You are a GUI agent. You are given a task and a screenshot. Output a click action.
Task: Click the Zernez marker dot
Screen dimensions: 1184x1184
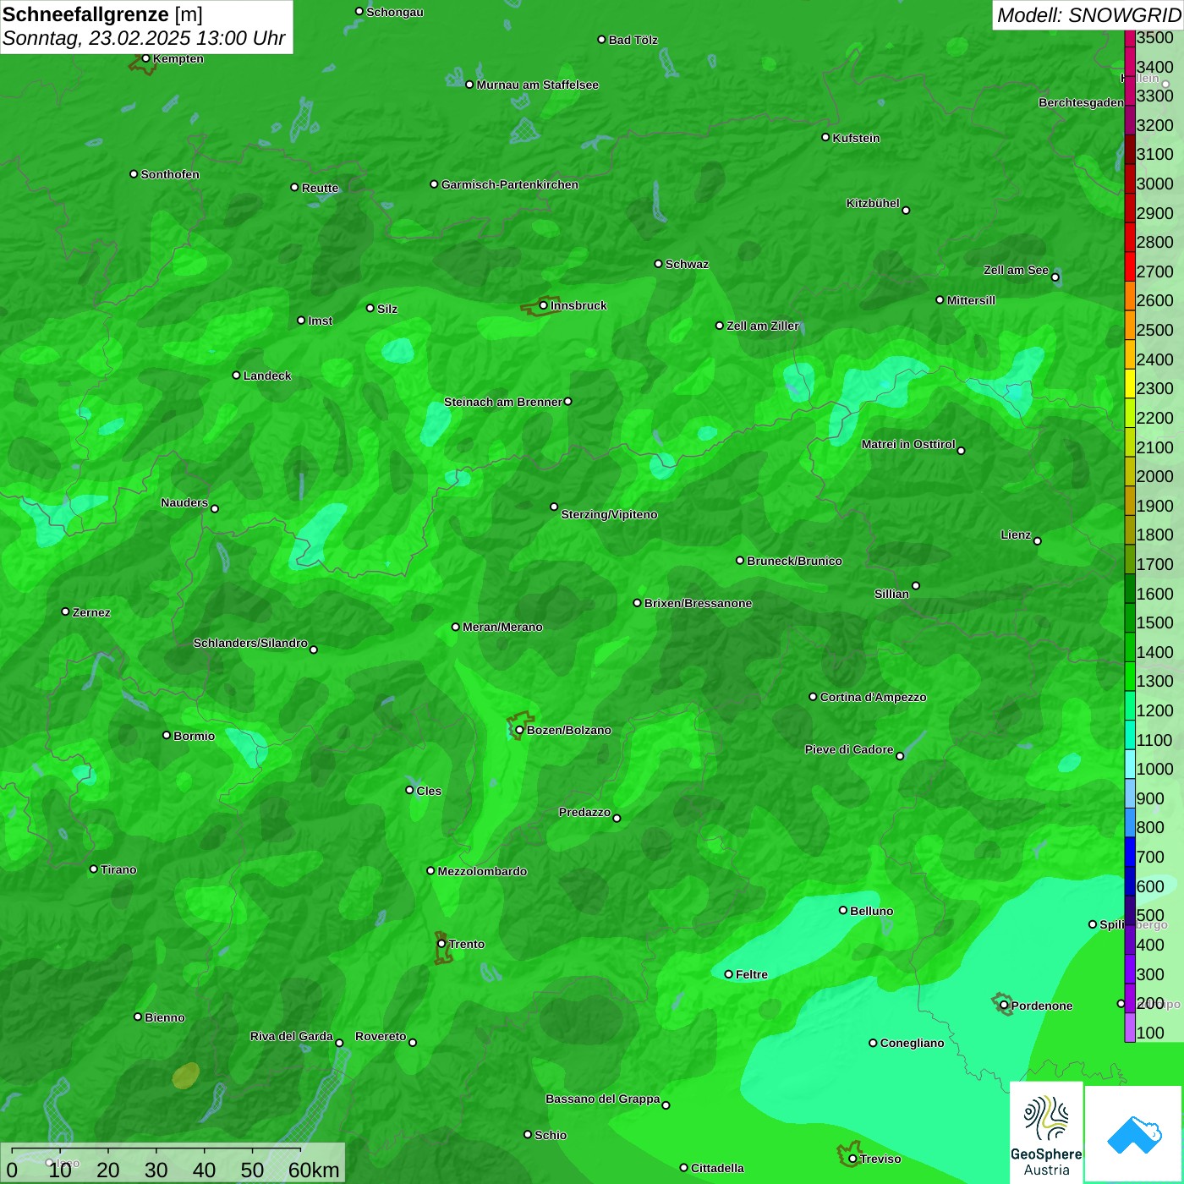click(x=65, y=611)
